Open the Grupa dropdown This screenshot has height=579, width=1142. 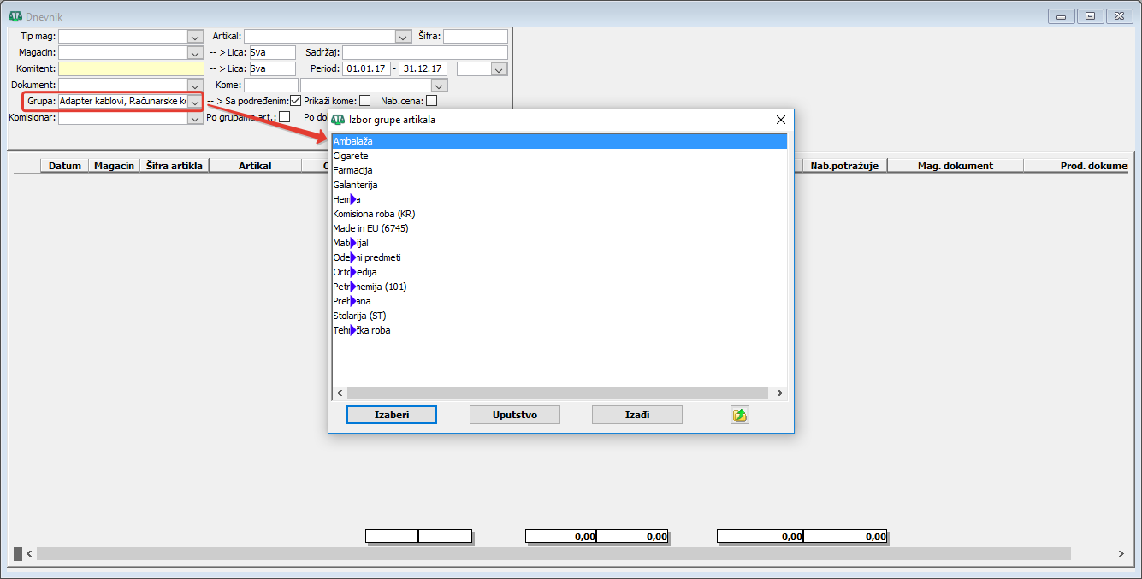pyautogui.click(x=195, y=102)
